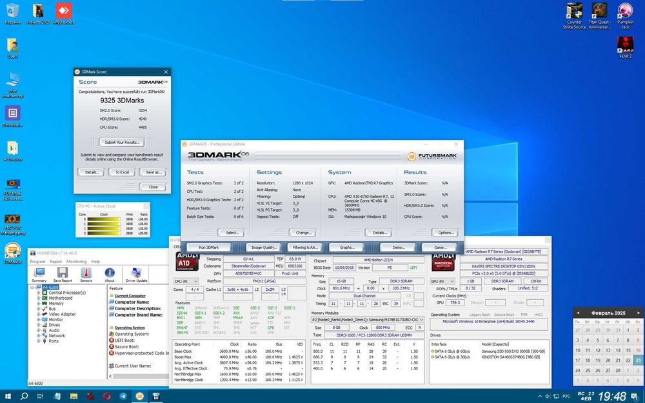The image size is (645, 403).
Task: Switch input language RUS indicator
Action: (566, 397)
